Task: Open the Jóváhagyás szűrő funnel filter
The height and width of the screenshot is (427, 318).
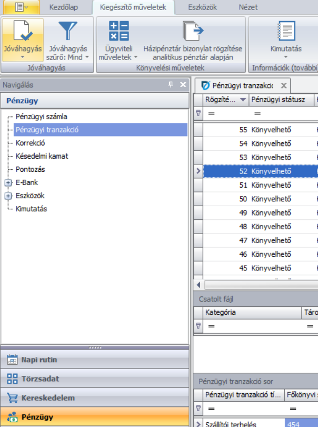Action: click(68, 32)
